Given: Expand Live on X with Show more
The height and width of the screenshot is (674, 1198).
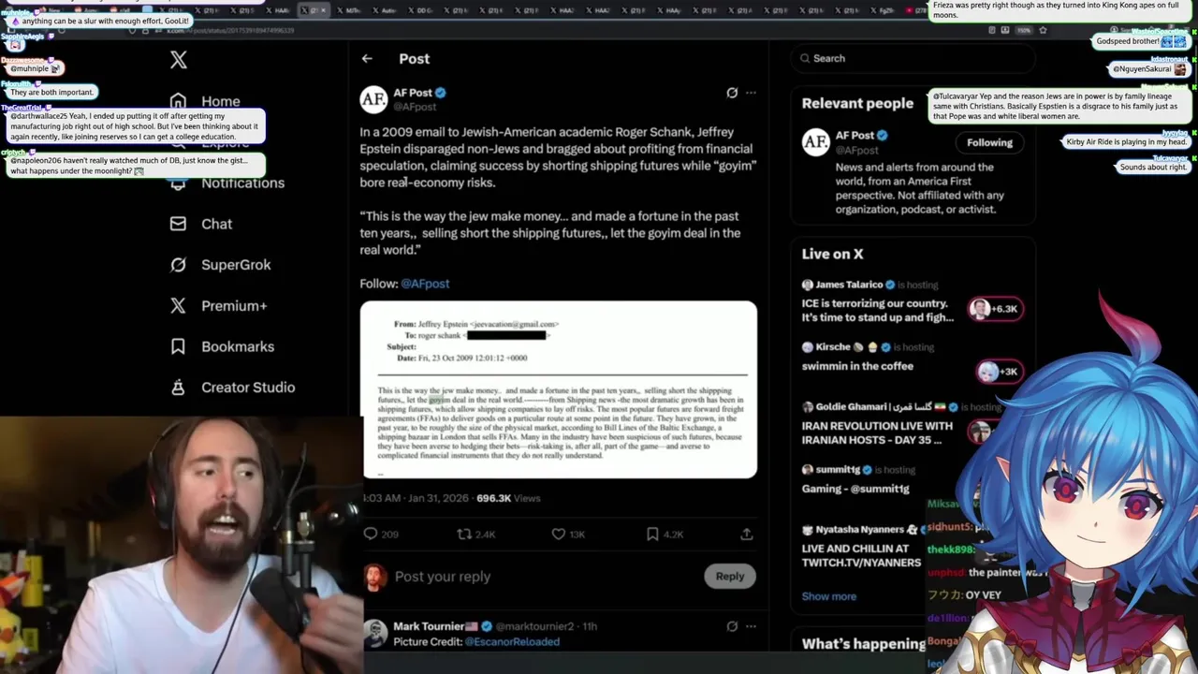Looking at the screenshot, I should pos(828,596).
